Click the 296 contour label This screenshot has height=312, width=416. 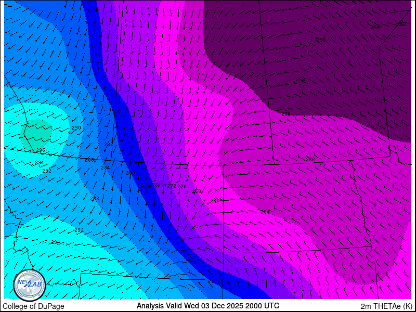point(41,150)
